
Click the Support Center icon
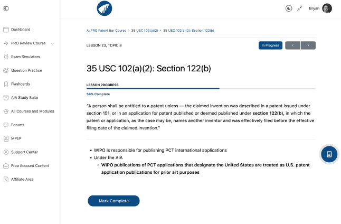click(x=6, y=152)
